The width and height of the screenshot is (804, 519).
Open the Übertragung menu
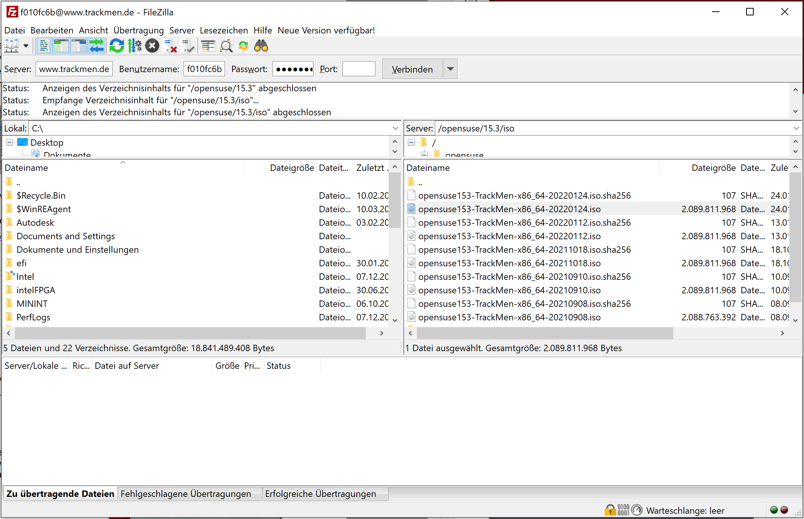(x=138, y=30)
